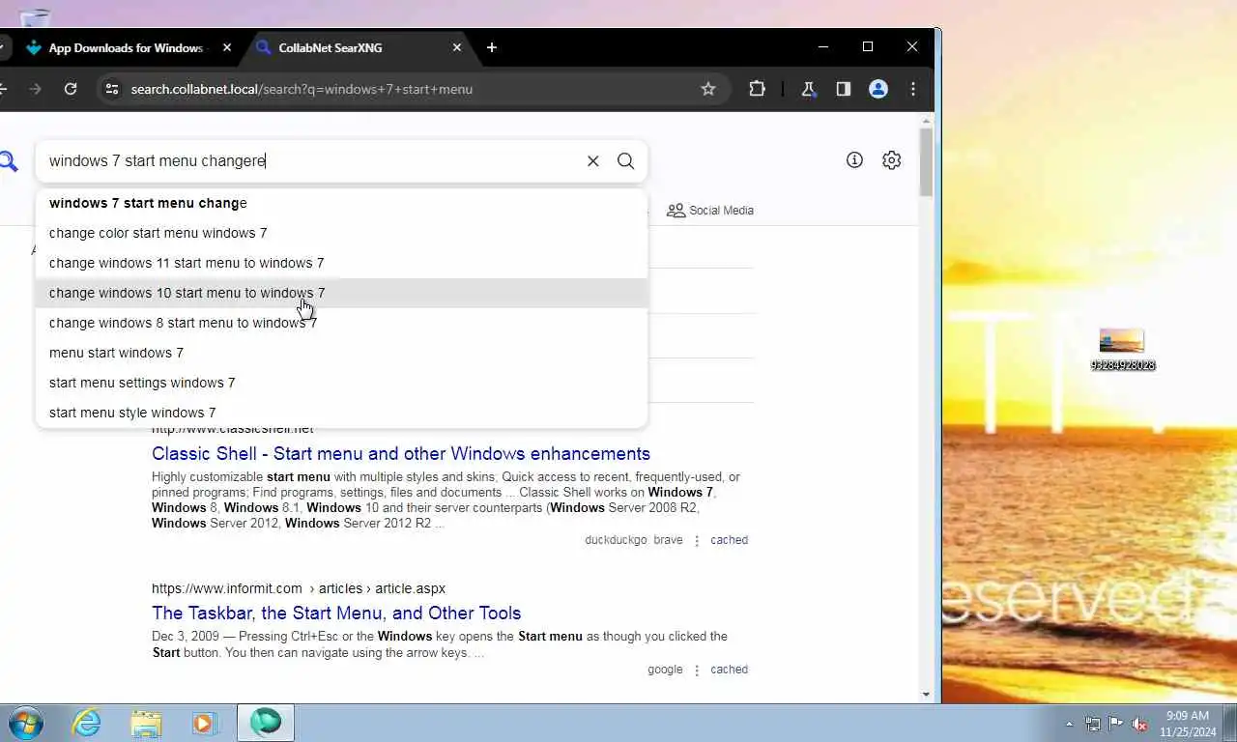Open the muted volume tray icon

click(x=1139, y=724)
